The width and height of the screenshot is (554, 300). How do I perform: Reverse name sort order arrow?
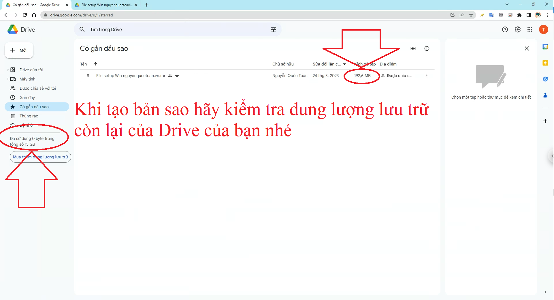95,64
